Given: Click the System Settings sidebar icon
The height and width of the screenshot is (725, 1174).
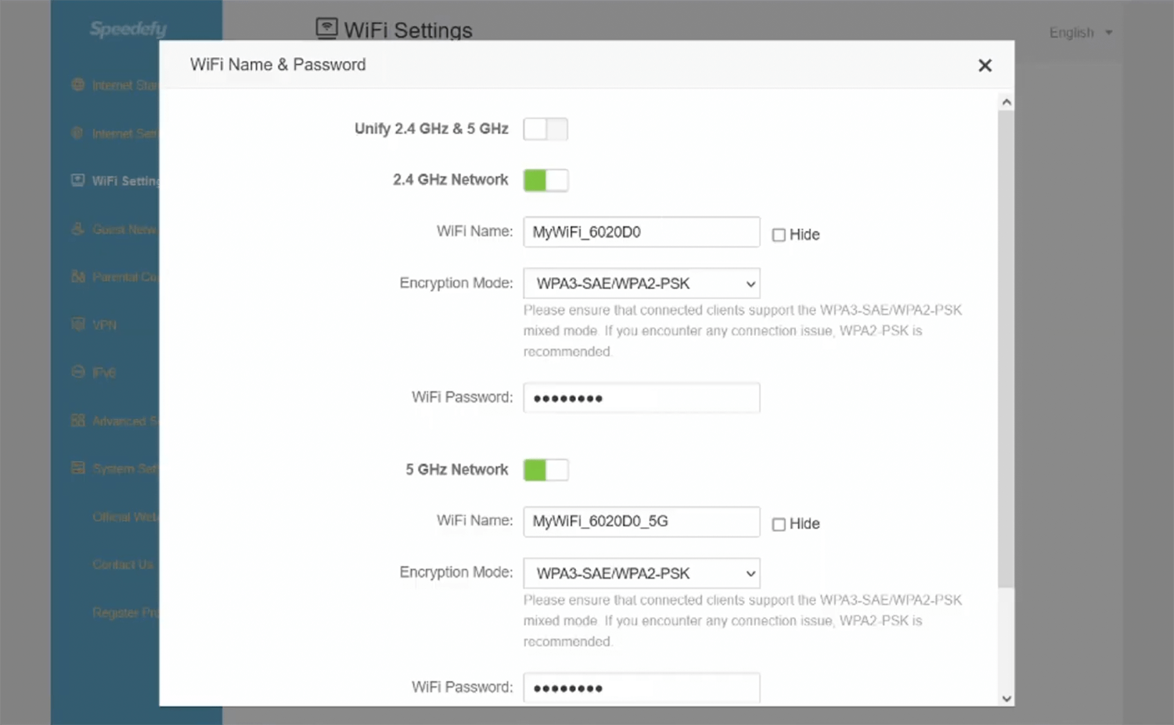Looking at the screenshot, I should tap(77, 468).
